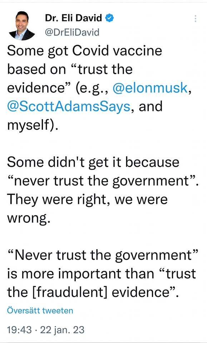Open Dr. Eli David's profile picture
Viewport: 207px width, 343px height.
click(22, 26)
